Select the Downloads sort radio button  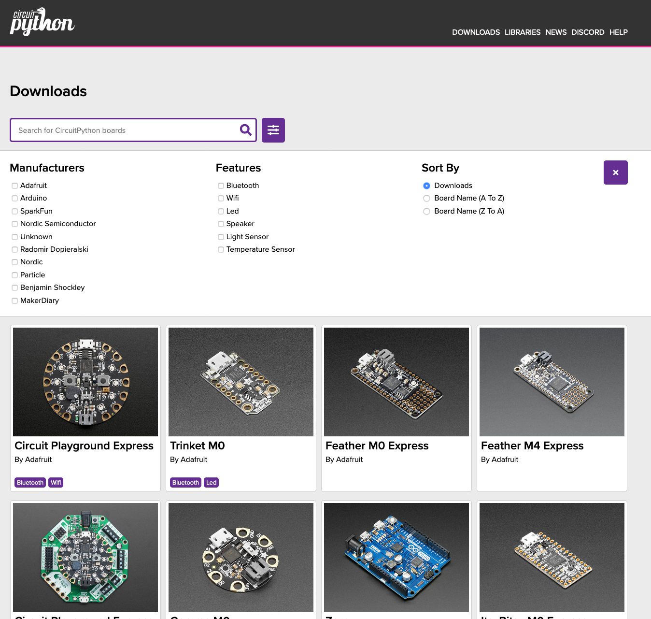(x=426, y=186)
